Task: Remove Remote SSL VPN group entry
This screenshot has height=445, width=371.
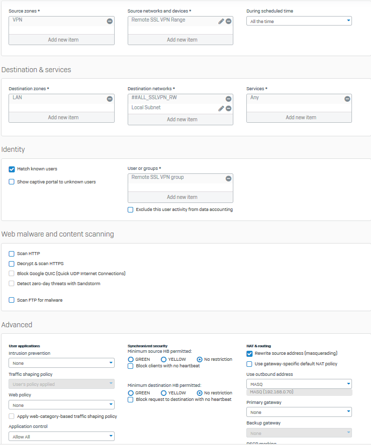Action: click(228, 178)
